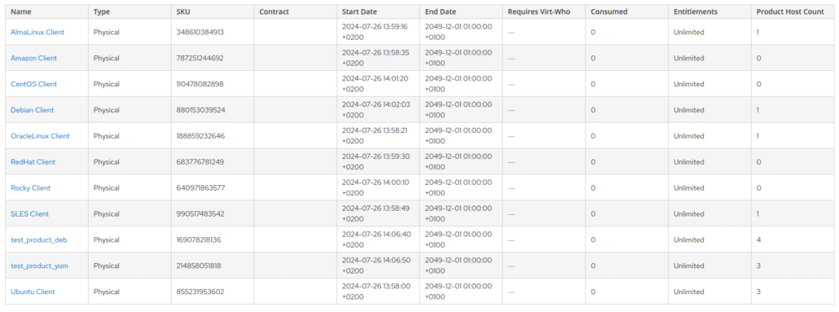The image size is (839, 312).
Task: Open the OracleLinux Client subscription link
Action: click(40, 136)
